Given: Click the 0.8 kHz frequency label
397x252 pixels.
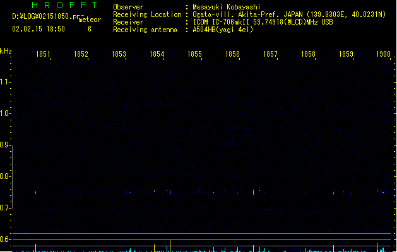Looking at the screenshot, I should (x=5, y=176).
